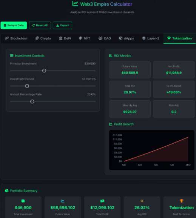Click the 12 months period value

click(89, 79)
